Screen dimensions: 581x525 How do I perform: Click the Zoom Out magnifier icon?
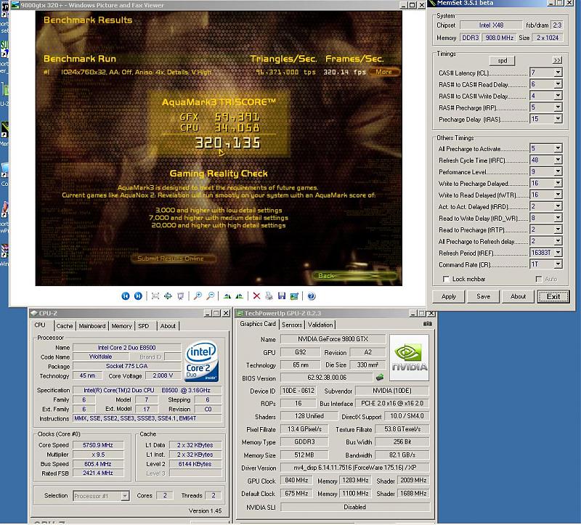pyautogui.click(x=211, y=296)
